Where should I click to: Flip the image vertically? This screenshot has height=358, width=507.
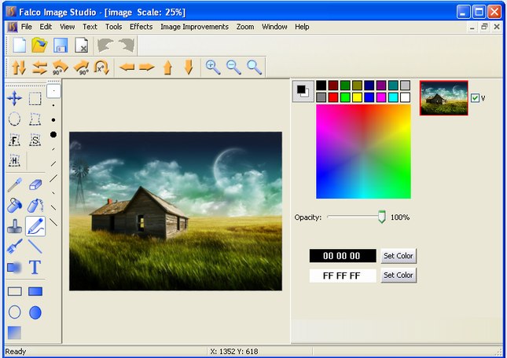click(x=19, y=68)
